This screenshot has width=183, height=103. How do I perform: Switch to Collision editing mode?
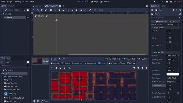click(x=65, y=63)
